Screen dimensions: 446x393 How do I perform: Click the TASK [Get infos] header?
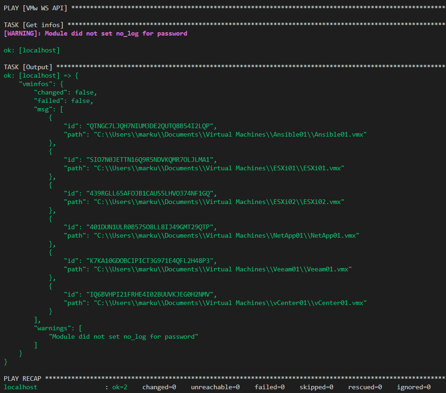[34, 25]
